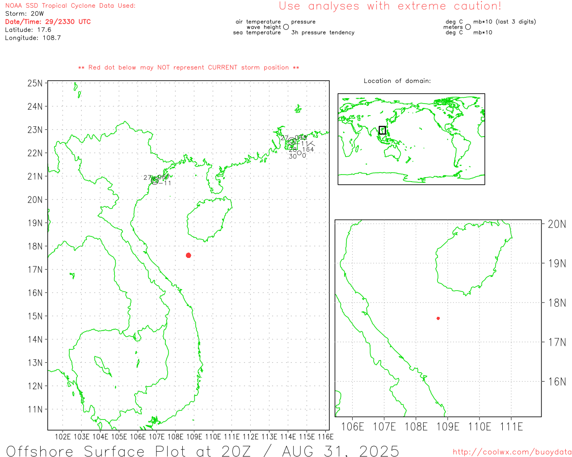572x457 pixels.
Task: Click the '116E' longitude label on the main map
Action: coord(325,436)
